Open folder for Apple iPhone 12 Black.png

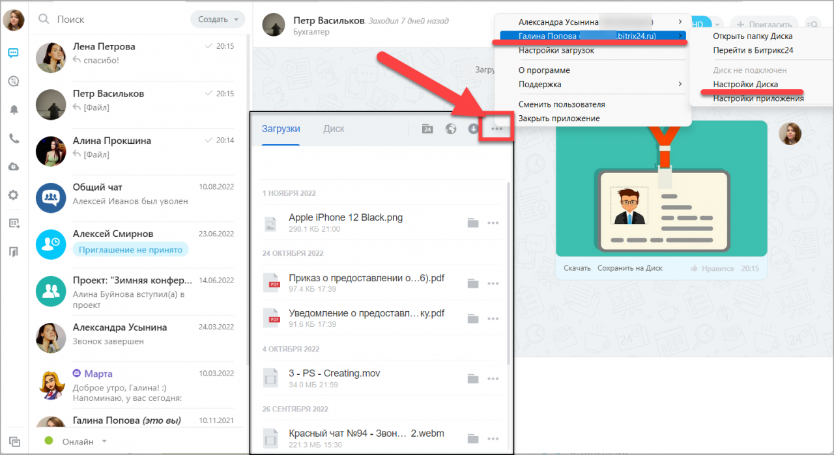tap(473, 223)
